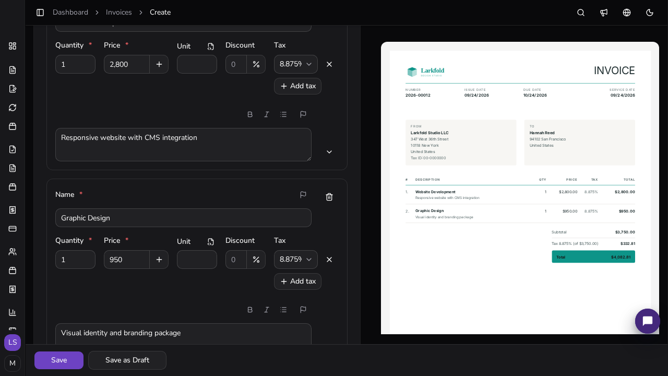
Task: Toggle bold above the Responsive website description
Action: point(250,114)
